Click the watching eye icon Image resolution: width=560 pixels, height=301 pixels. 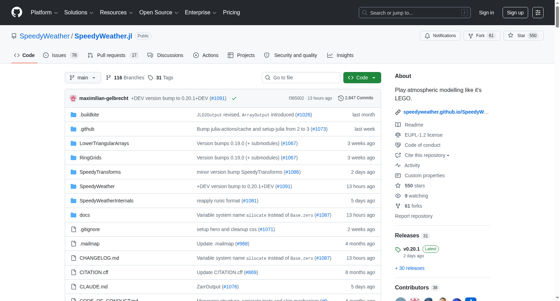coord(398,196)
